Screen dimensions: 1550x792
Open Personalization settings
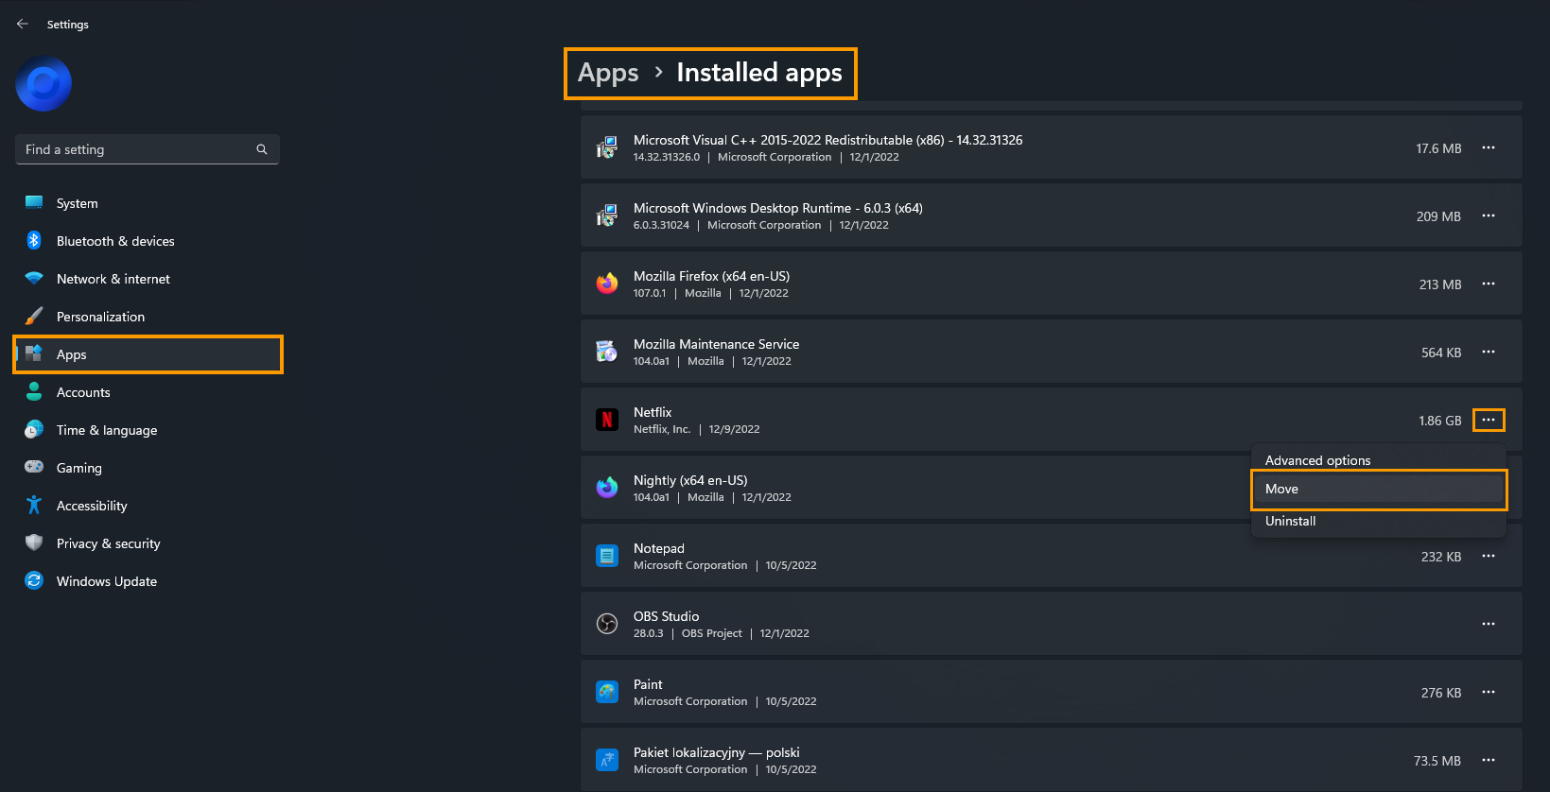(148, 317)
